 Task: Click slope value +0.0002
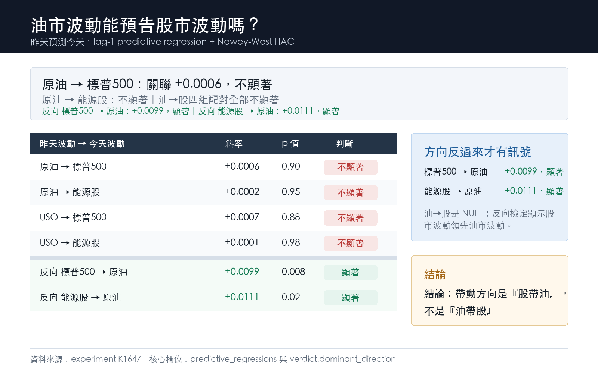point(242,192)
